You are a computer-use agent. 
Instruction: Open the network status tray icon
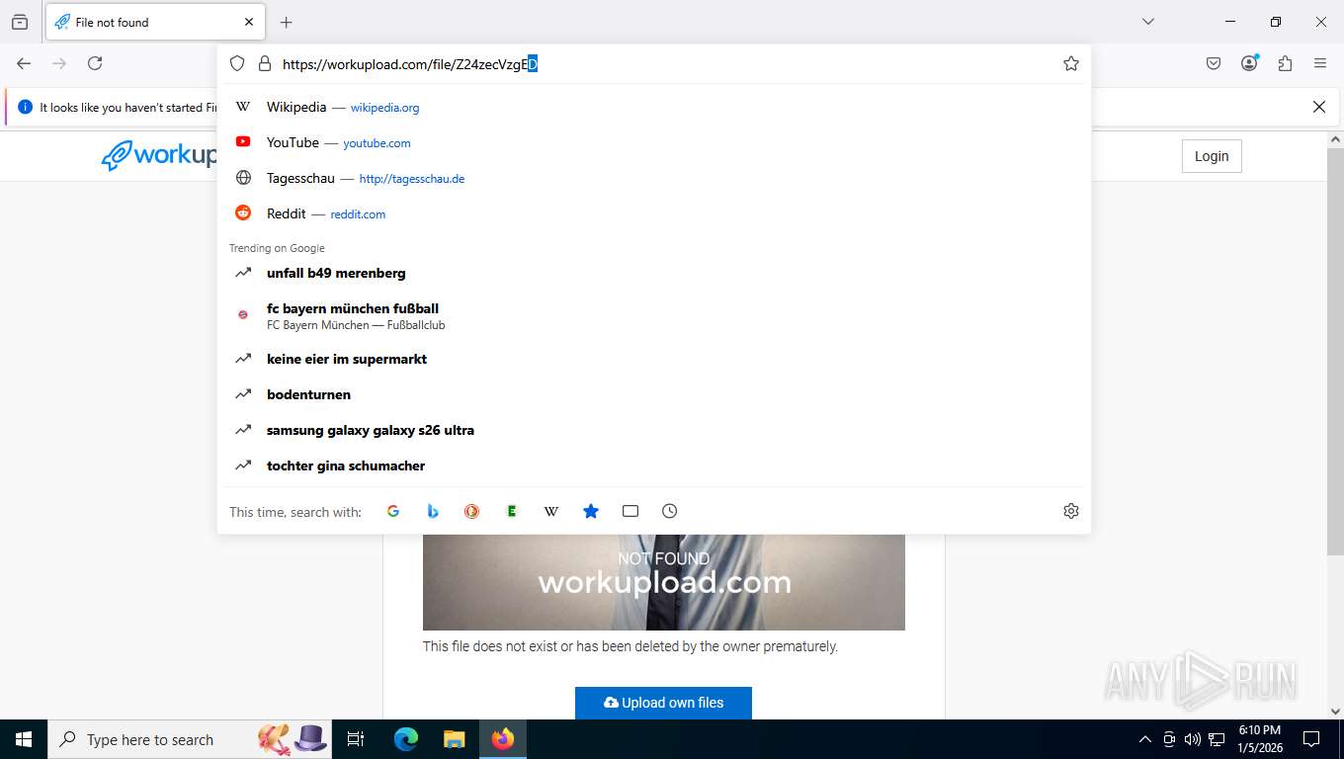(x=1217, y=739)
